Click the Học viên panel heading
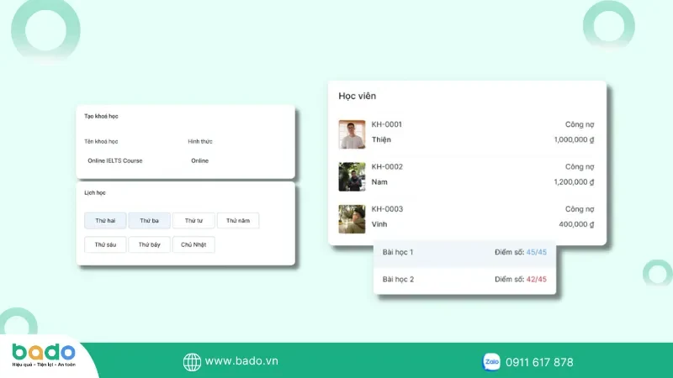Image resolution: width=673 pixels, height=378 pixels. (357, 96)
